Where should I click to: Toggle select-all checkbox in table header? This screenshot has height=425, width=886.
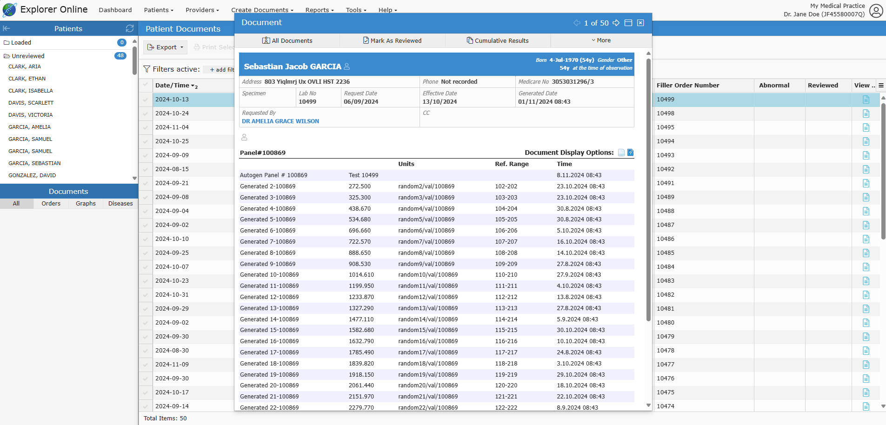pyautogui.click(x=146, y=85)
